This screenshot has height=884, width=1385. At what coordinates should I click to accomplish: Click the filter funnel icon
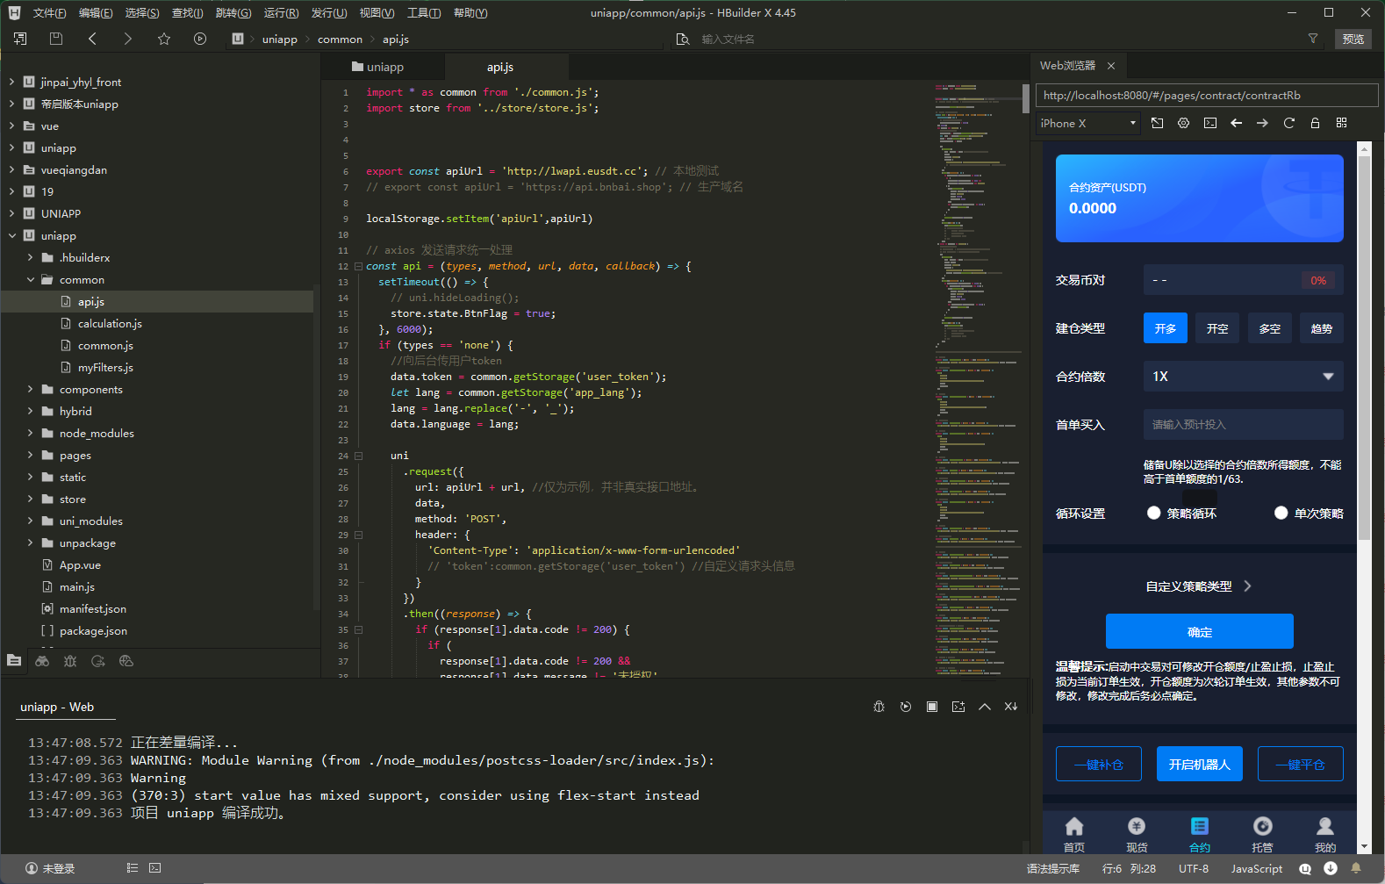pyautogui.click(x=1313, y=39)
